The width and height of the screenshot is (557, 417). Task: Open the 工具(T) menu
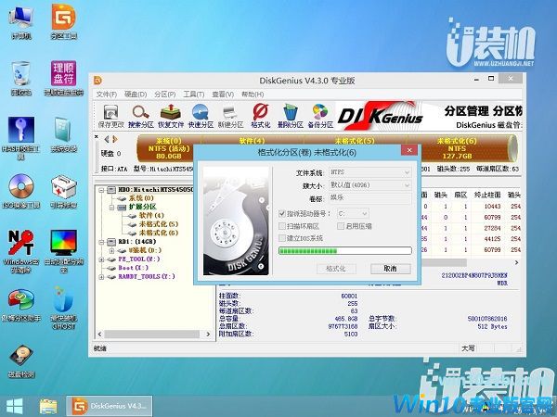193,95
